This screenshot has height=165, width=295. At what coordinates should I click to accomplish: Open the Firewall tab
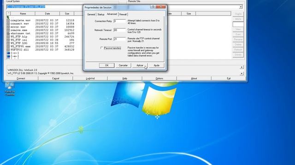[123, 14]
